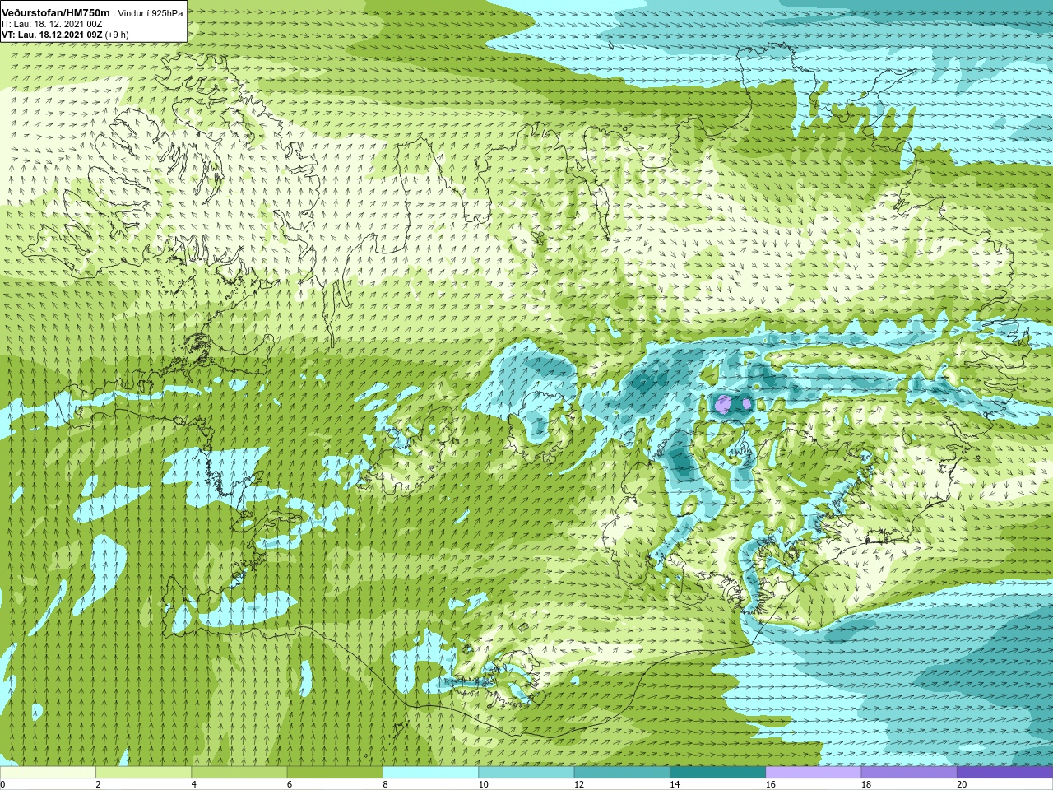
Task: Click the legend label "8"
Action: pos(384,784)
